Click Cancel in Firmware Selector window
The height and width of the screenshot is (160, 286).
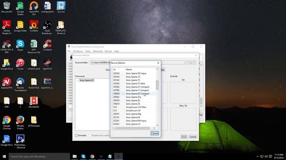point(193,137)
